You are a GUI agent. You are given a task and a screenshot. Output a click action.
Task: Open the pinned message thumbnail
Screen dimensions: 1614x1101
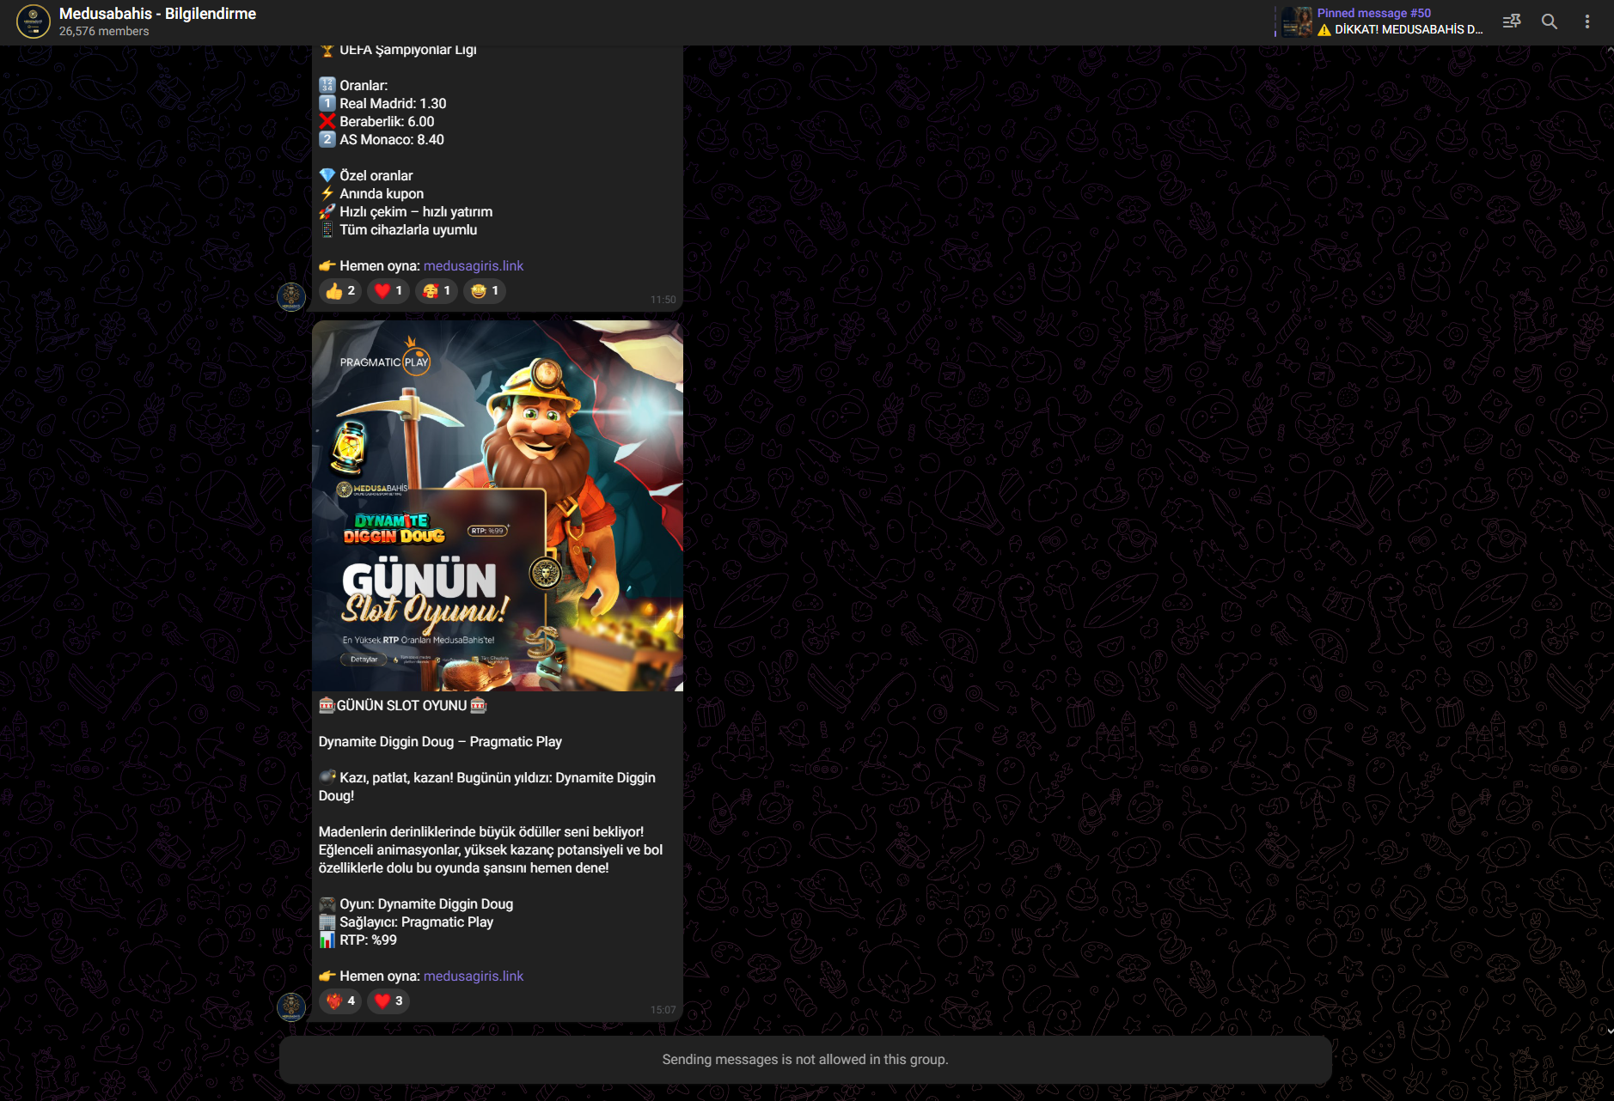point(1297,21)
